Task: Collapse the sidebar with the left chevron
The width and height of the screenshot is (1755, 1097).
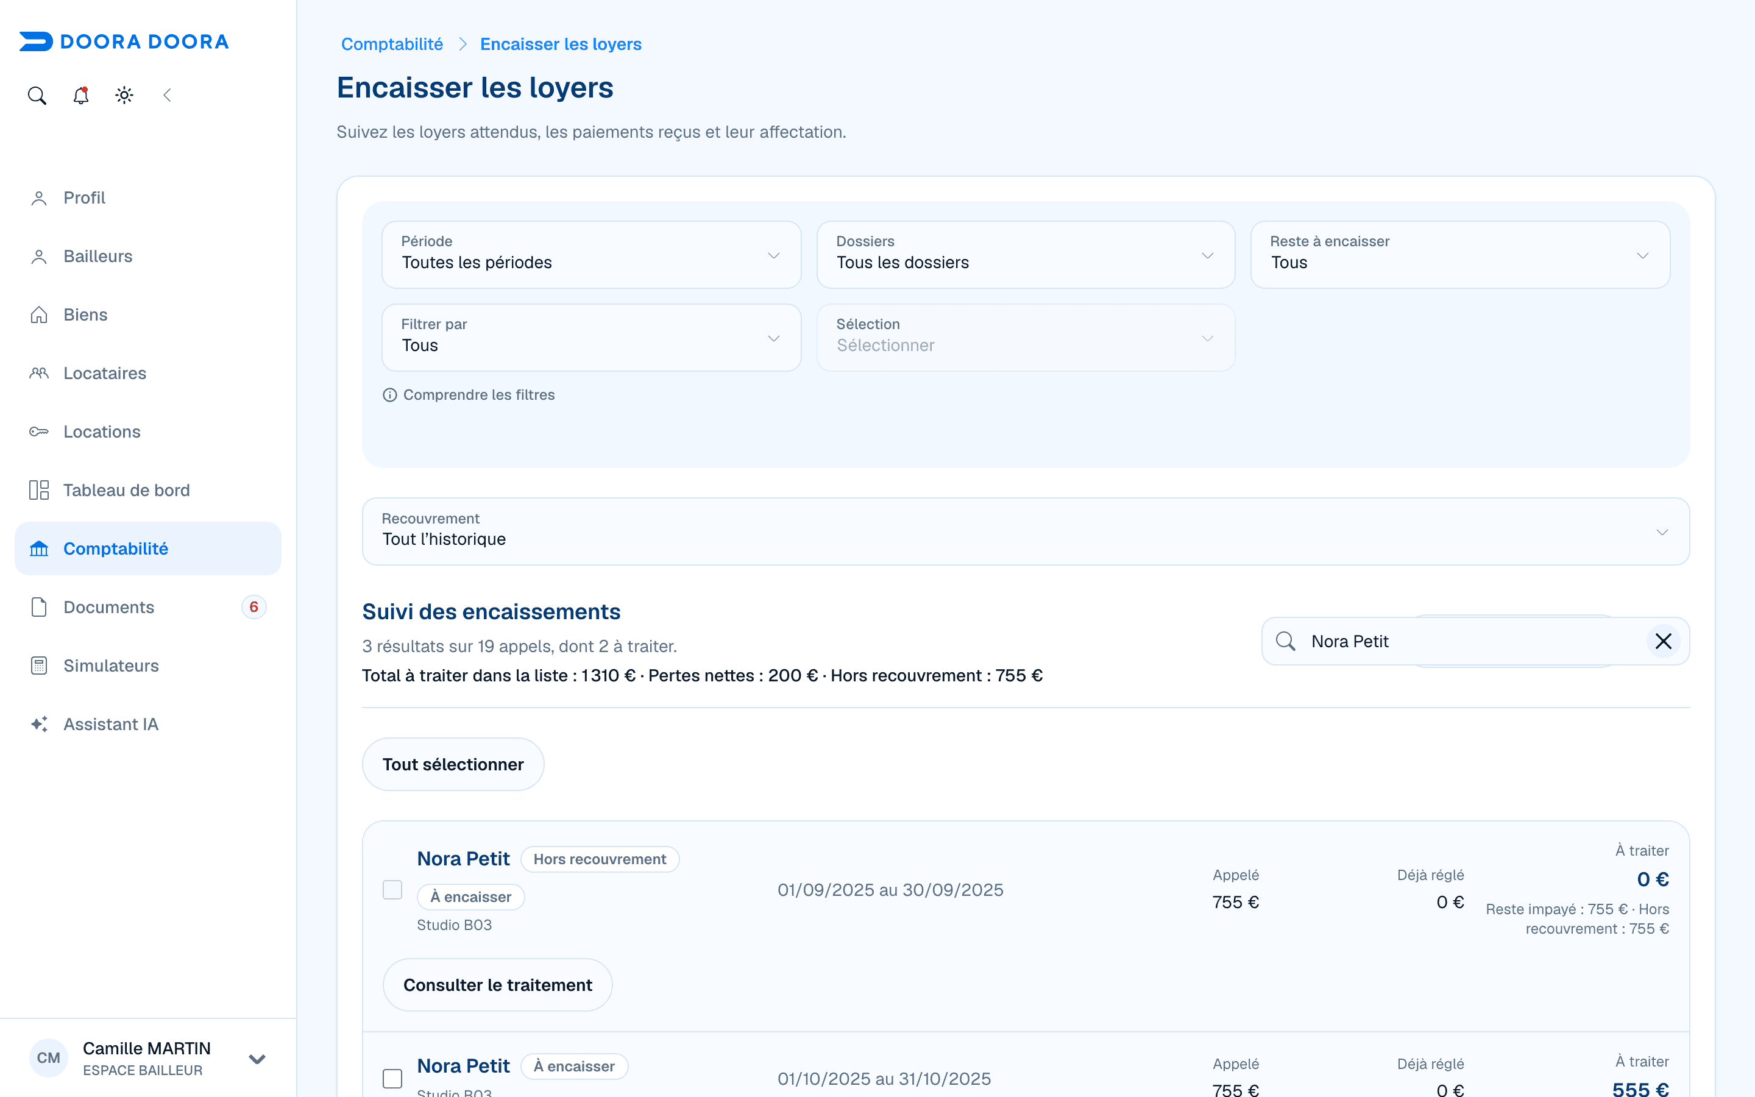Action: point(168,95)
